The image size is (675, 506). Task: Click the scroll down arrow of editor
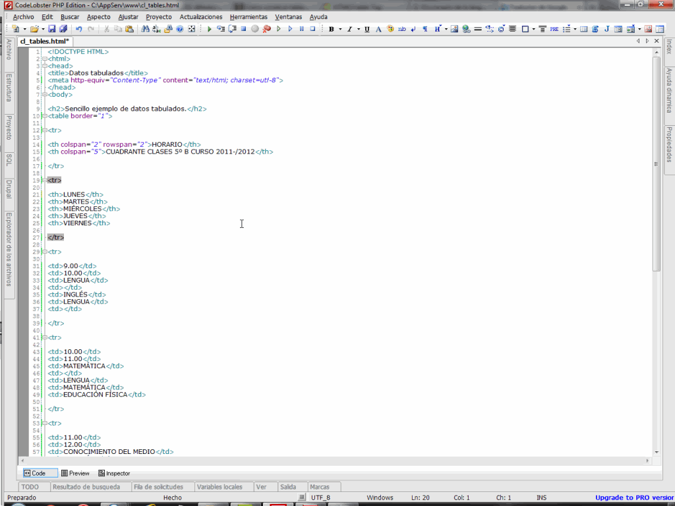[x=657, y=452]
